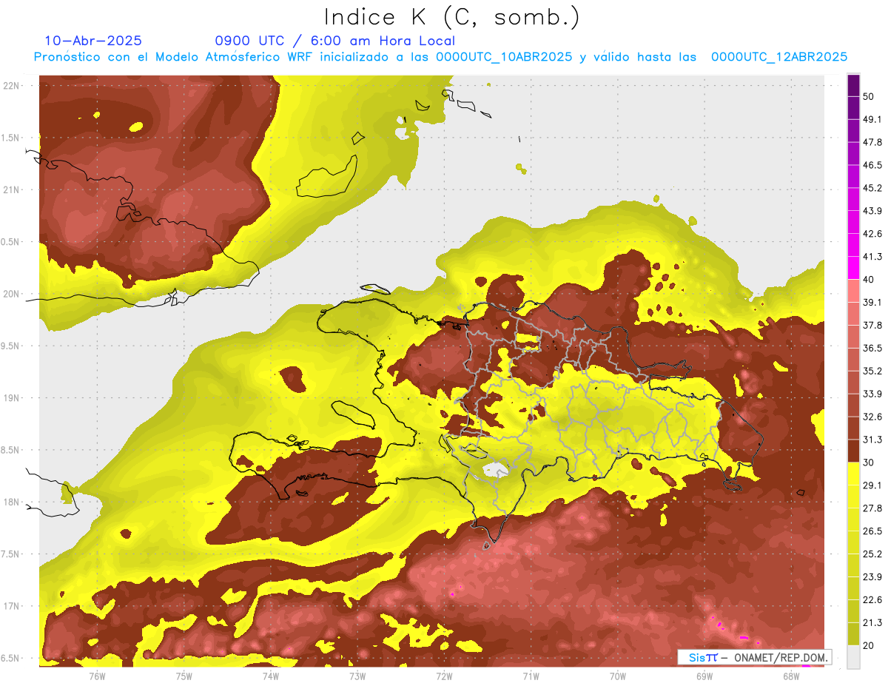Screen dimensions: 888x686
Task: Click the '75W' longitude label
Action: coord(184,676)
